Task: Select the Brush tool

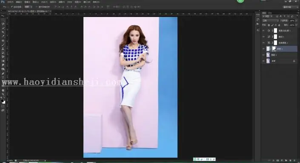Action: pyautogui.click(x=3, y=45)
